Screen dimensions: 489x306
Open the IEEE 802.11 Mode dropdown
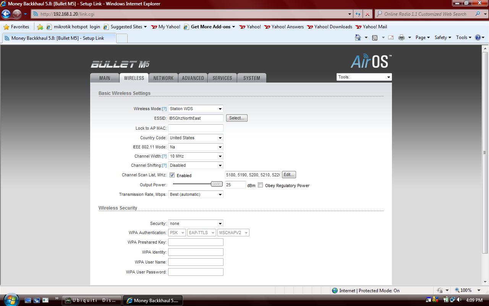[x=196, y=147]
